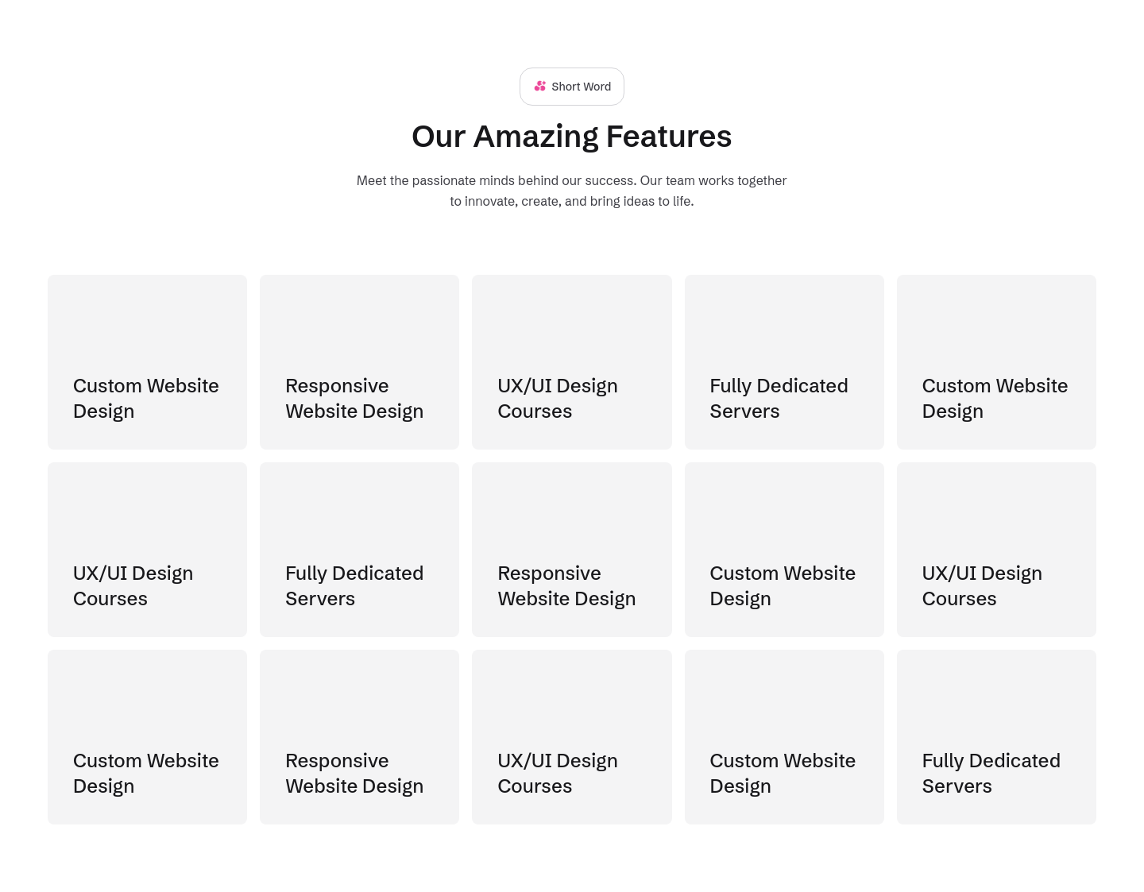Open Custom Website Design card beside bottom Servers card
Screen dimensions: 1144x892
[784, 737]
